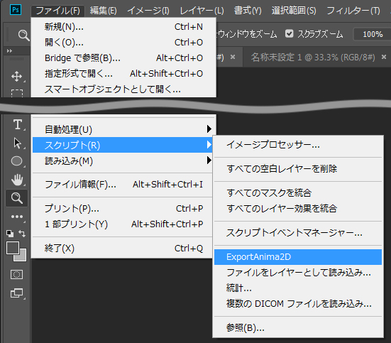Open the イメージ(I) menu
The image size is (391, 343).
click(x=148, y=11)
